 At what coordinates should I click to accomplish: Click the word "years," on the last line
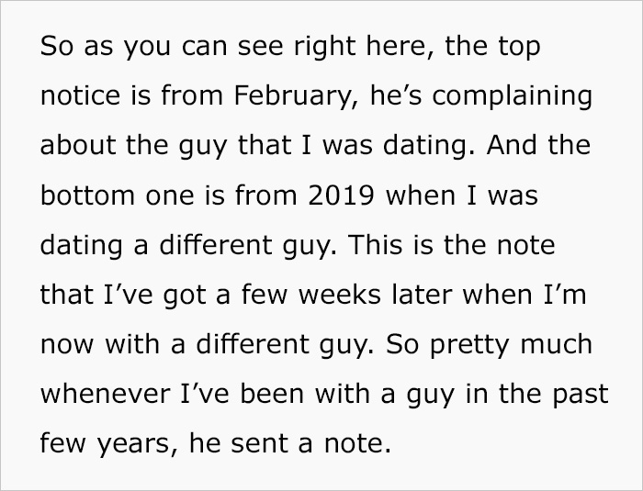[139, 445]
